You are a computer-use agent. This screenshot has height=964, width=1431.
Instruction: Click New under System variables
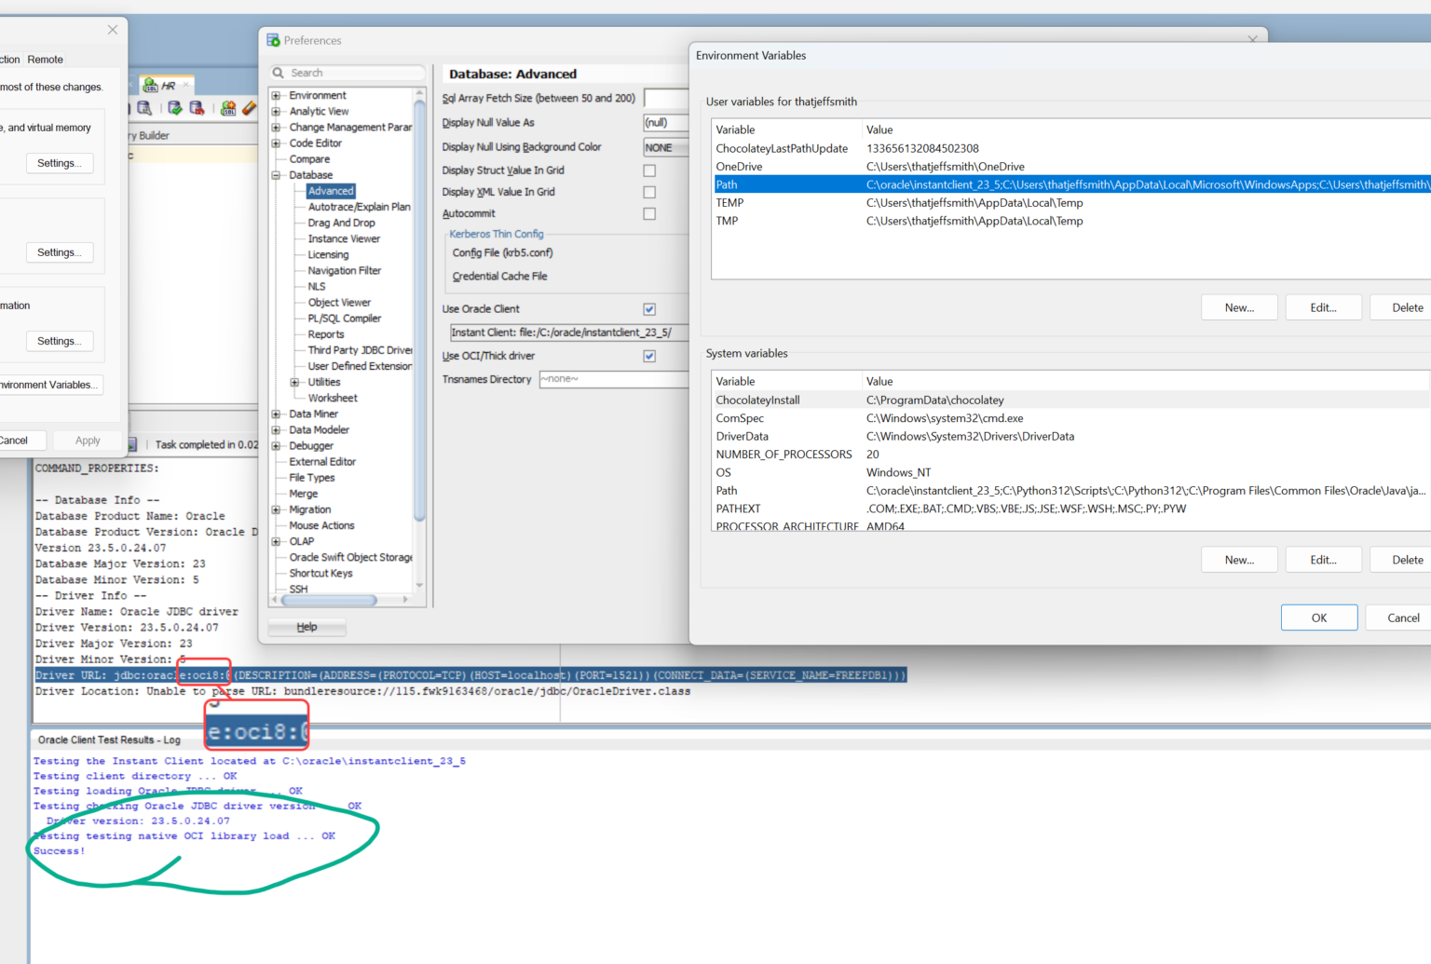pos(1239,560)
